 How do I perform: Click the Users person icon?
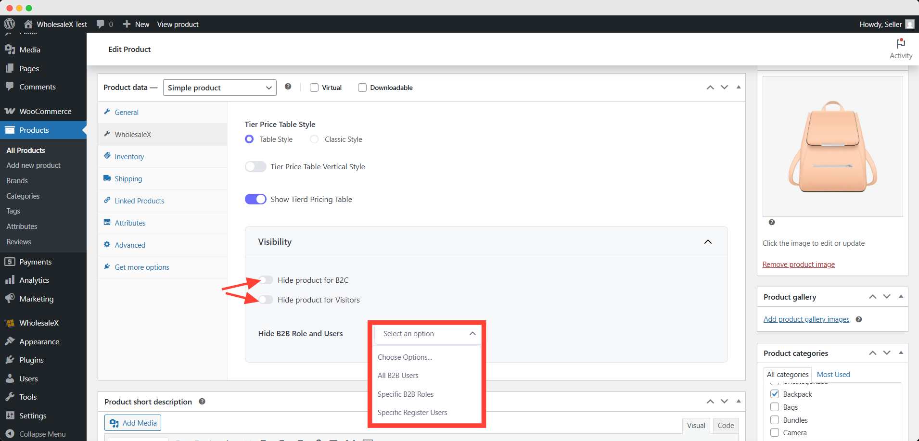pyautogui.click(x=10, y=378)
